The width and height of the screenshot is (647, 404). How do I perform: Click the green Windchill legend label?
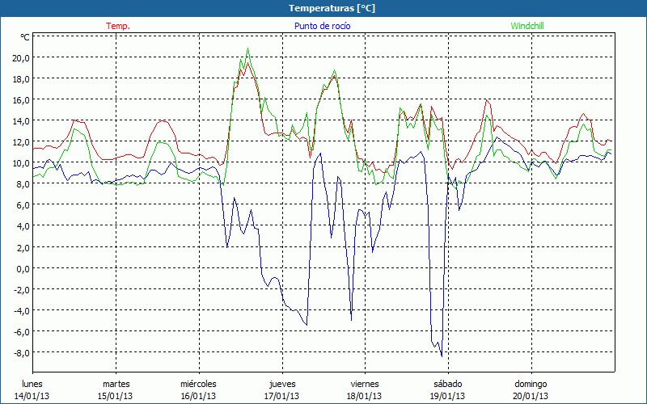coord(528,26)
